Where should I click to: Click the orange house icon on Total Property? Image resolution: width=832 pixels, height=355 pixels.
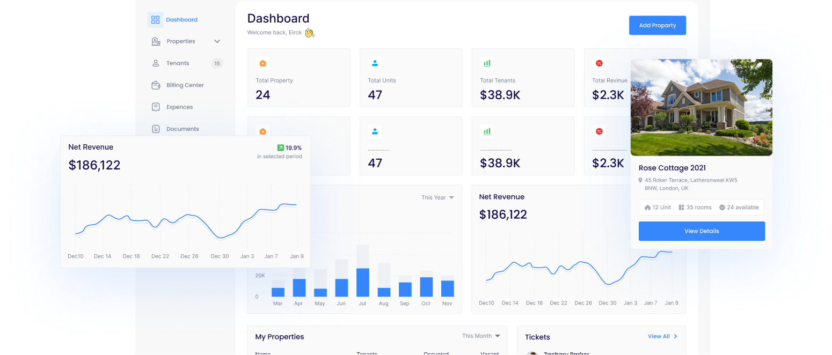(x=262, y=63)
